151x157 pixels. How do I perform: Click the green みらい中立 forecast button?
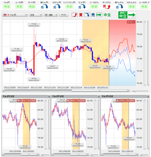[x=127, y=15]
